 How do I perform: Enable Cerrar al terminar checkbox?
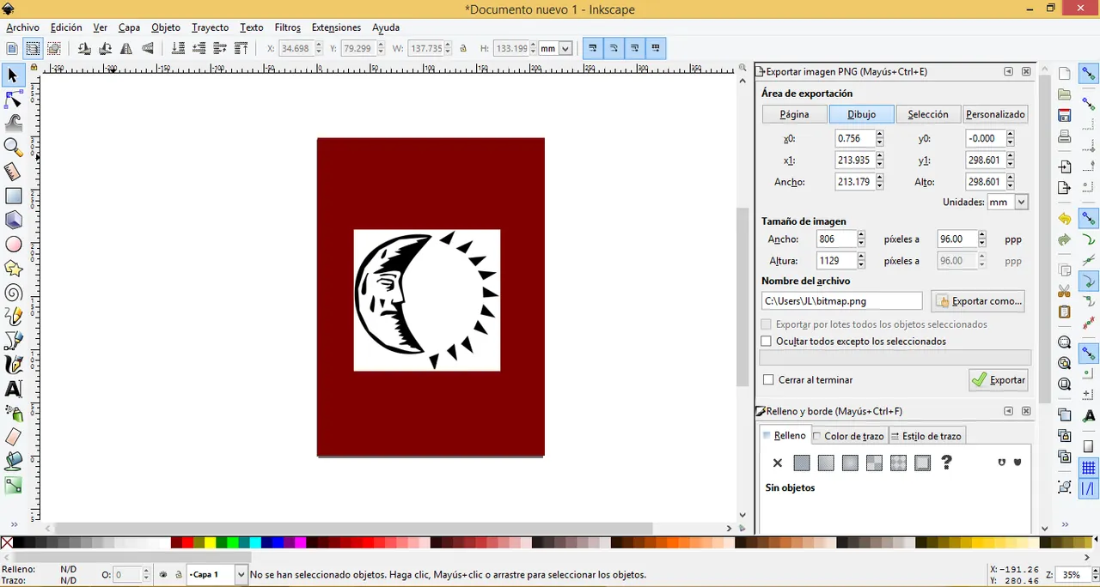pos(769,379)
